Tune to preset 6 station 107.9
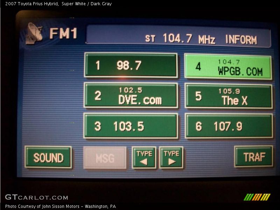Image resolution: width=280 pixels, height=210 pixels. coord(229,126)
